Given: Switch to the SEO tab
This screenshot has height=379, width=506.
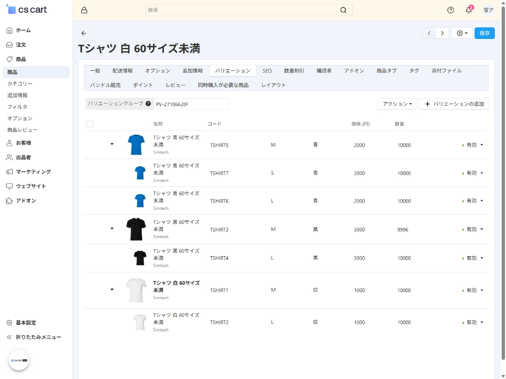Looking at the screenshot, I should tap(267, 71).
